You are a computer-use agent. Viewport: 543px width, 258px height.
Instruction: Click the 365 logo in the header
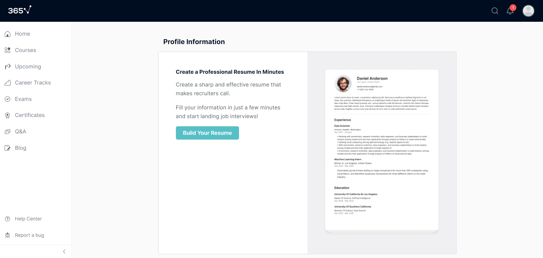[20, 10]
